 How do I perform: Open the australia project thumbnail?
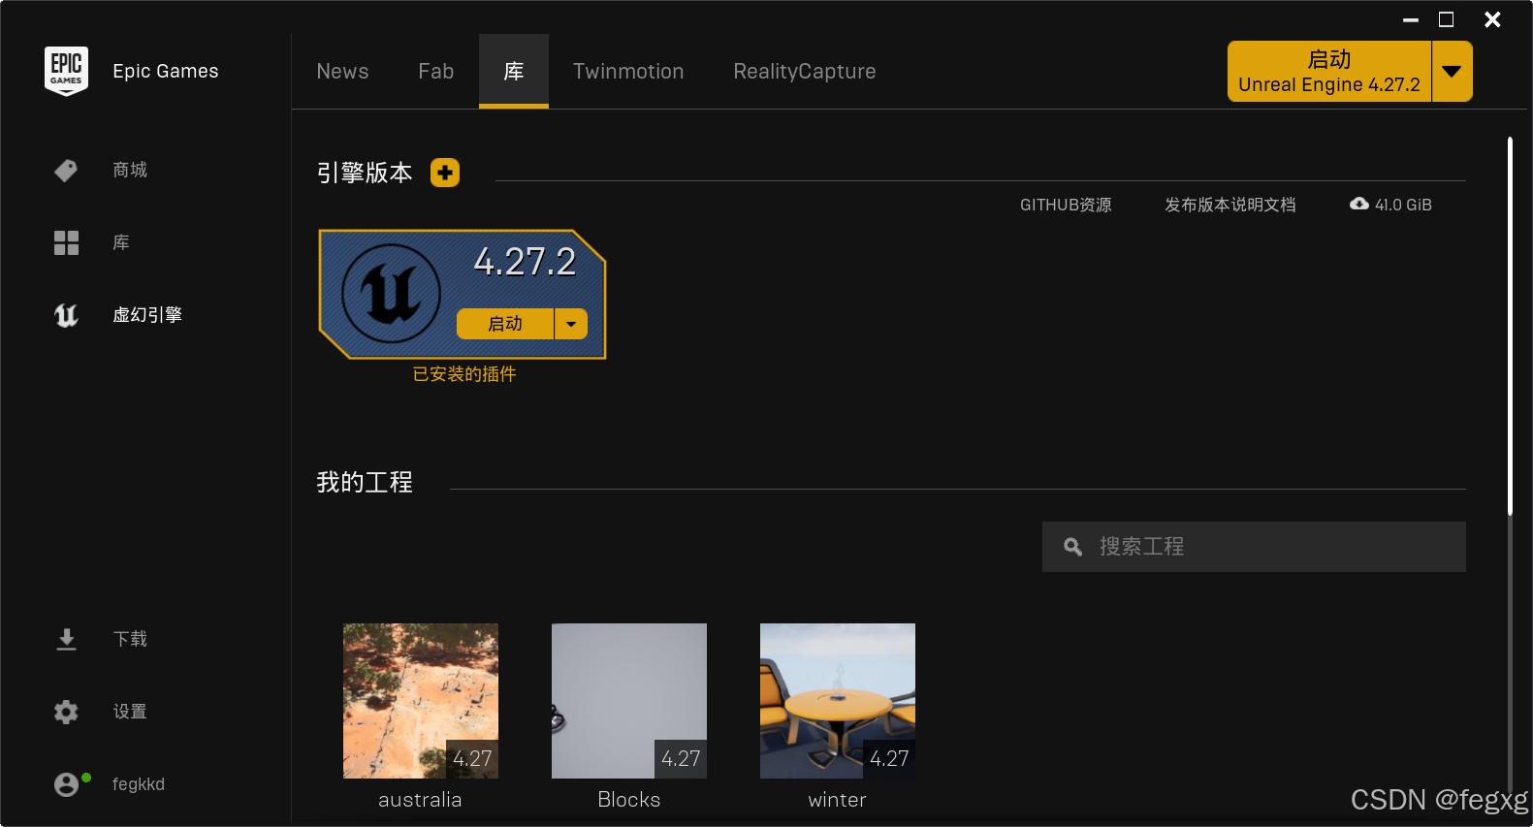pyautogui.click(x=421, y=701)
